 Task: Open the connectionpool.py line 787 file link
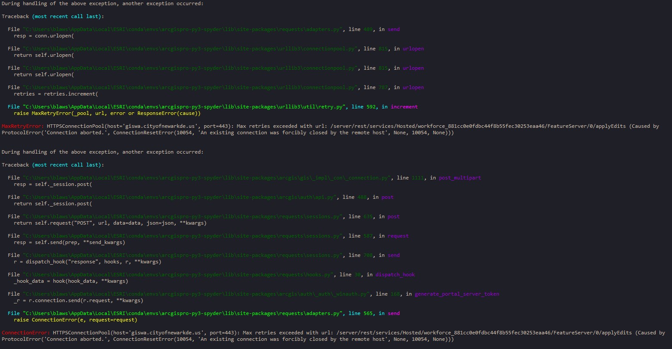[190, 87]
